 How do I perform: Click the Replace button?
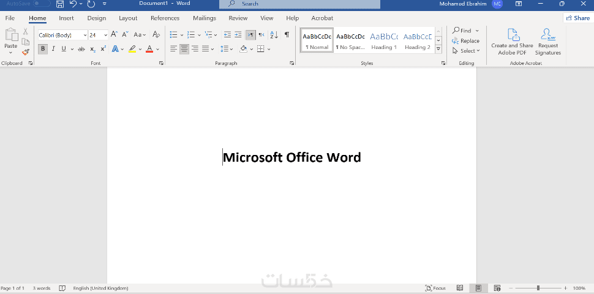(x=465, y=41)
